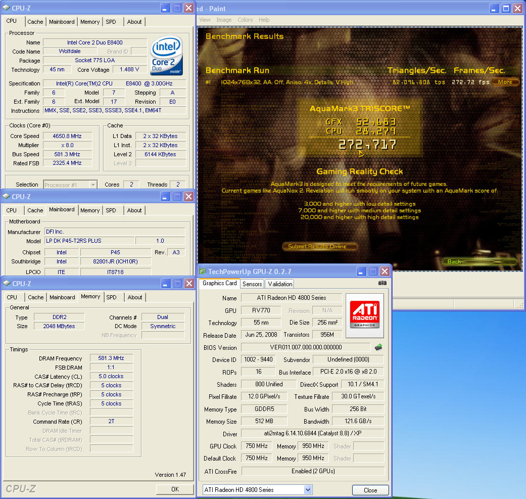Click the Paint window resize grip

520,306
